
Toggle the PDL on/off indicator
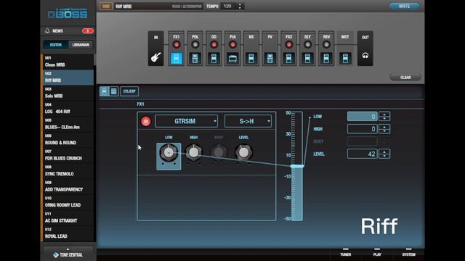click(195, 44)
